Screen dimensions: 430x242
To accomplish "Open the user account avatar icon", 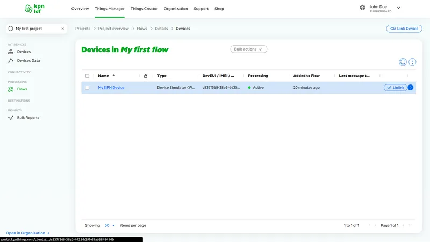I will click(362, 8).
